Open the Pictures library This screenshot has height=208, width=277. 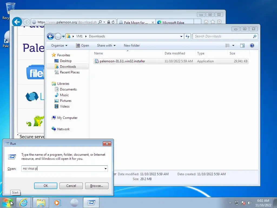(x=65, y=101)
